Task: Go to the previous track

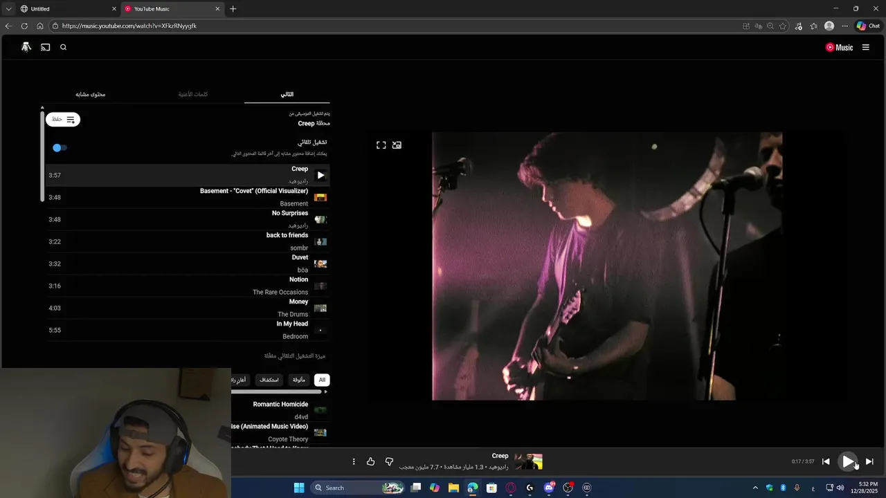Action: coord(826,461)
